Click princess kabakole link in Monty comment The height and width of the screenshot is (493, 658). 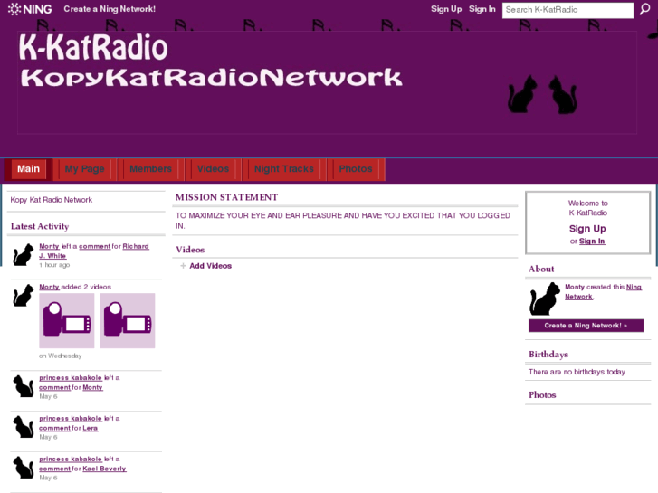[70, 377]
